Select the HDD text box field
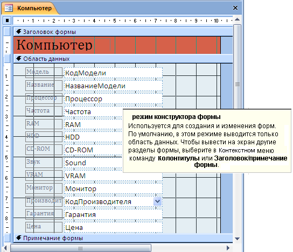 [93, 137]
